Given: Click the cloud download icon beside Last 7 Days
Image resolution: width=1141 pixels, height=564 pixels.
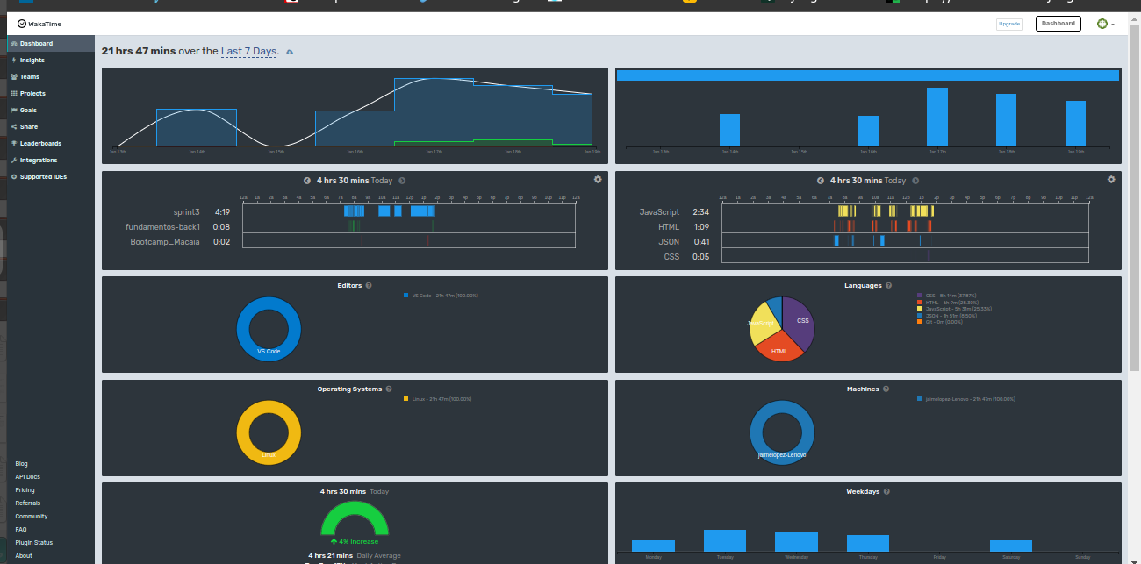Looking at the screenshot, I should 290,53.
